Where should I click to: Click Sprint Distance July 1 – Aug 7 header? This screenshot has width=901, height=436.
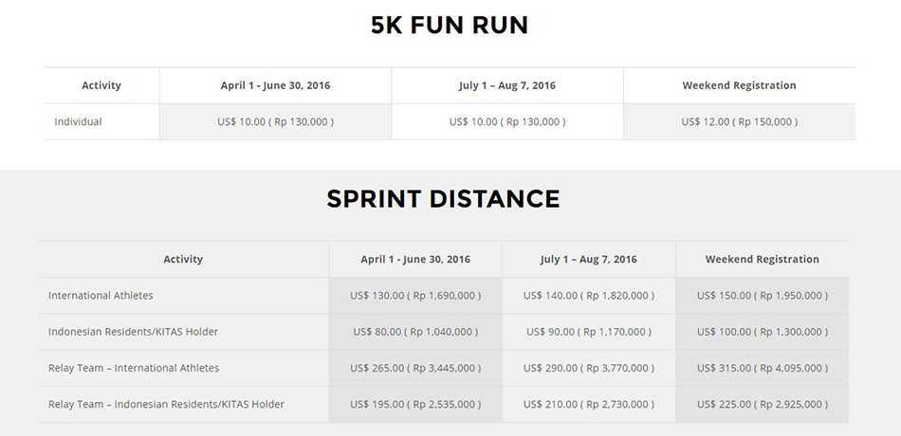[588, 259]
